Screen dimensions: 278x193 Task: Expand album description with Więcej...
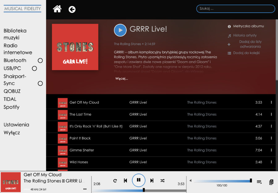[x=122, y=78]
